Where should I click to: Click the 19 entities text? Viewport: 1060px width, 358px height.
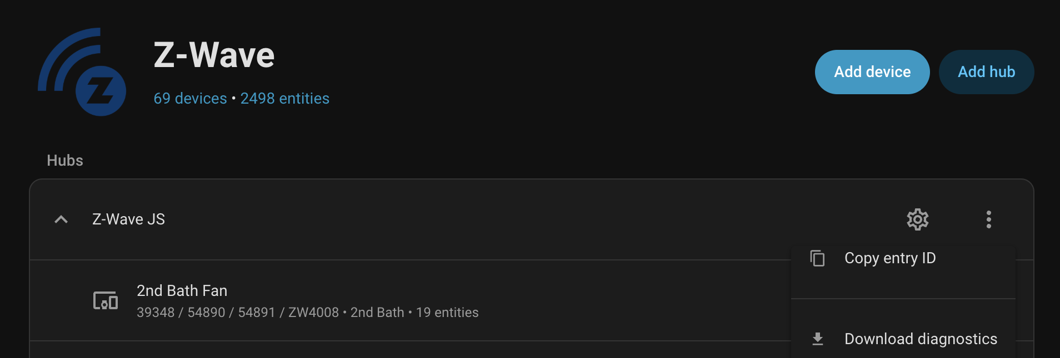(x=447, y=313)
